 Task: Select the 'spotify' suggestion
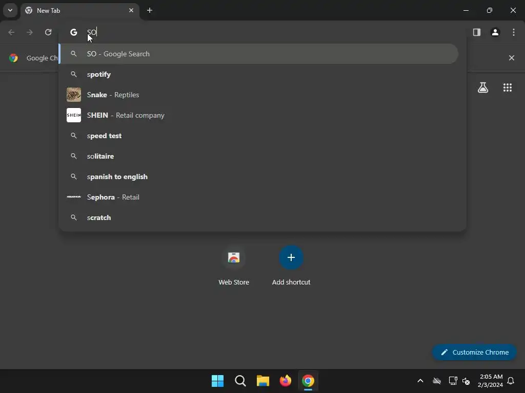(262, 74)
